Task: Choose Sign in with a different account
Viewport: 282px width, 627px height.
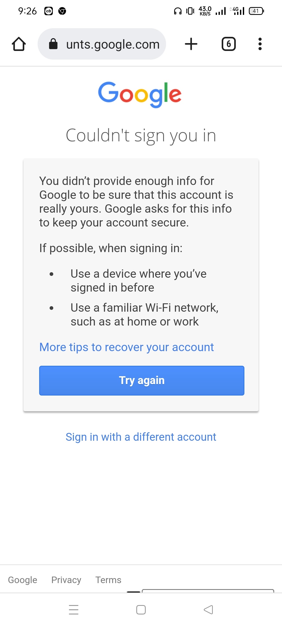Action: [141, 437]
